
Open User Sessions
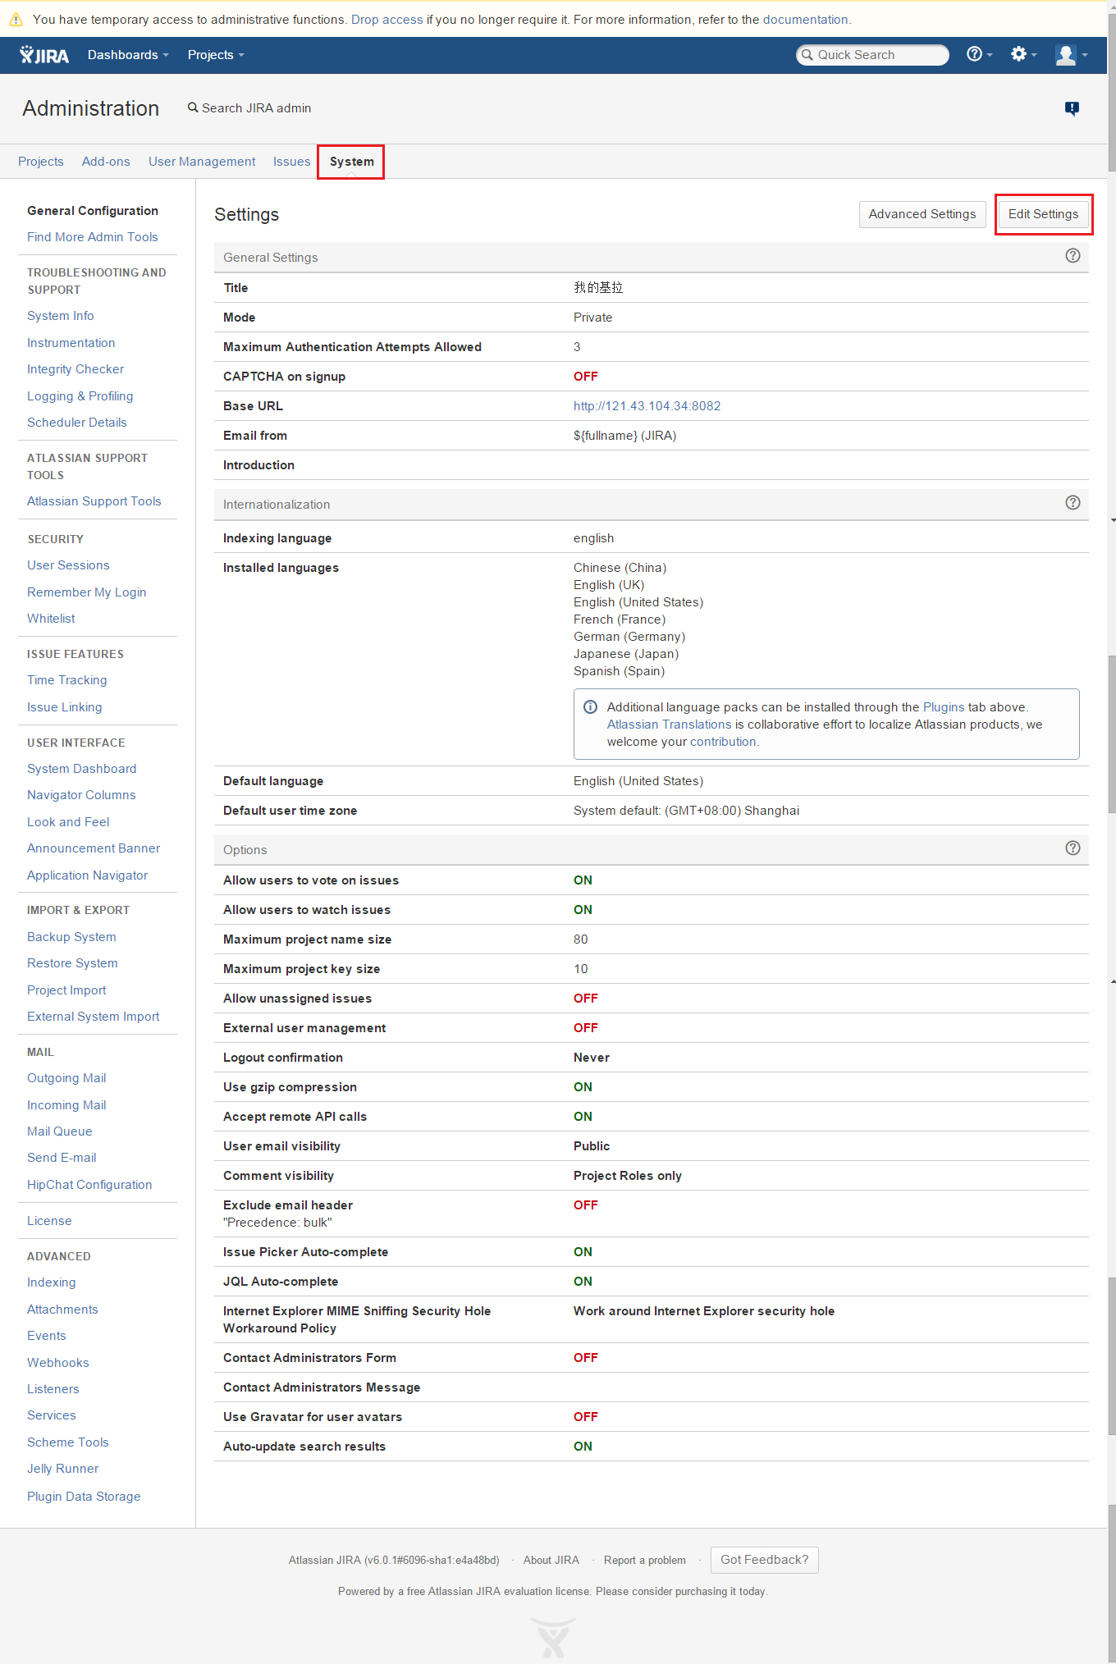click(68, 565)
